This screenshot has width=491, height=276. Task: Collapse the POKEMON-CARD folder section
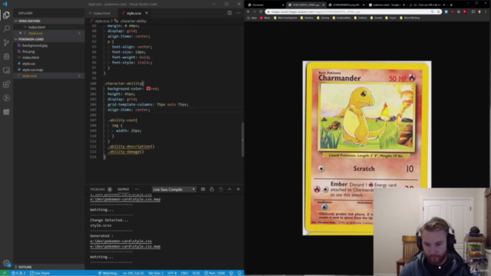48,39
